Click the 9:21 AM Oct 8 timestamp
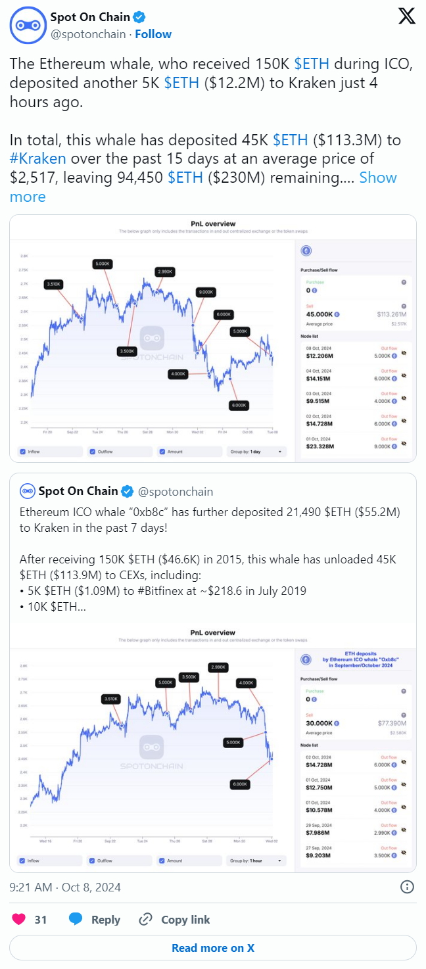The height and width of the screenshot is (969, 426). [65, 887]
